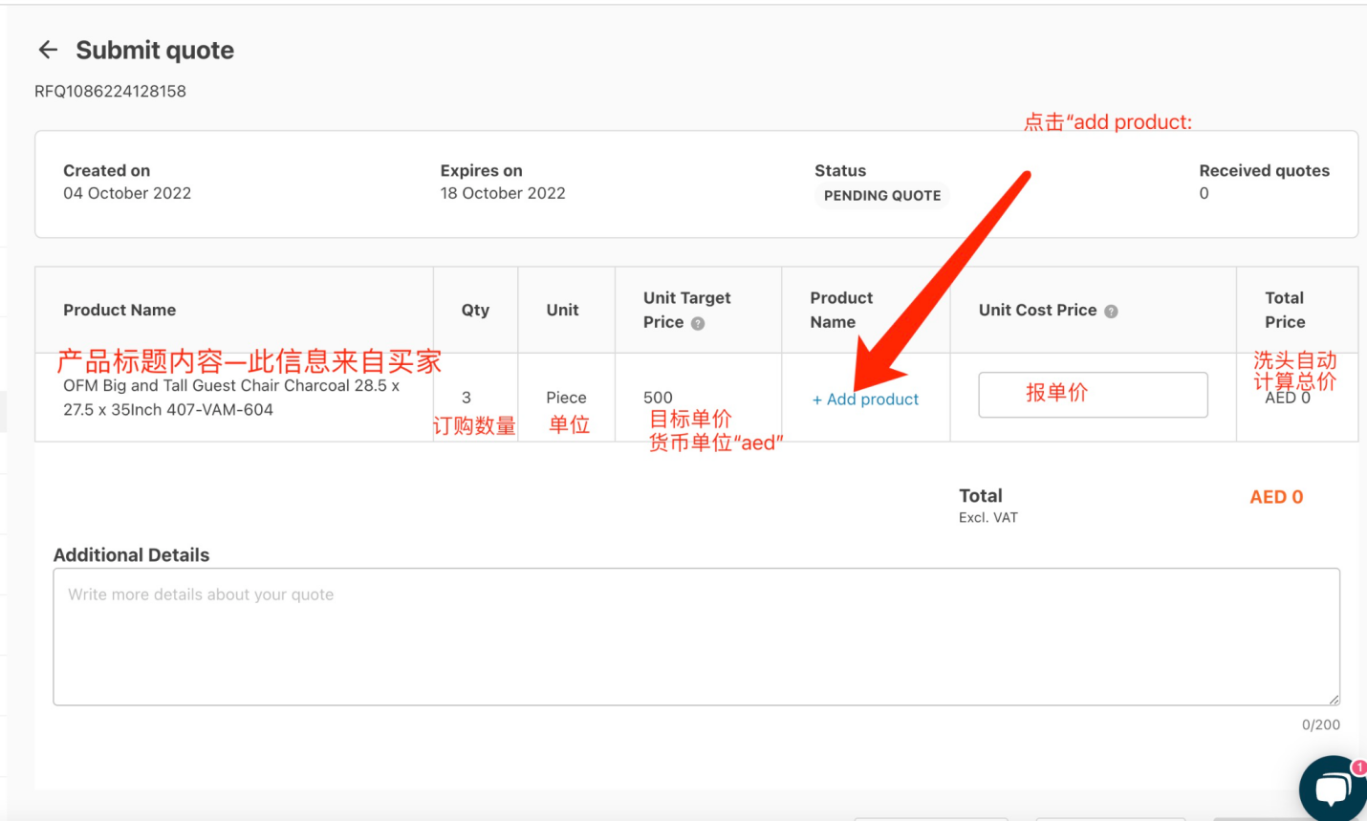Open the chat support bubble
This screenshot has height=821, width=1367.
coord(1332,789)
